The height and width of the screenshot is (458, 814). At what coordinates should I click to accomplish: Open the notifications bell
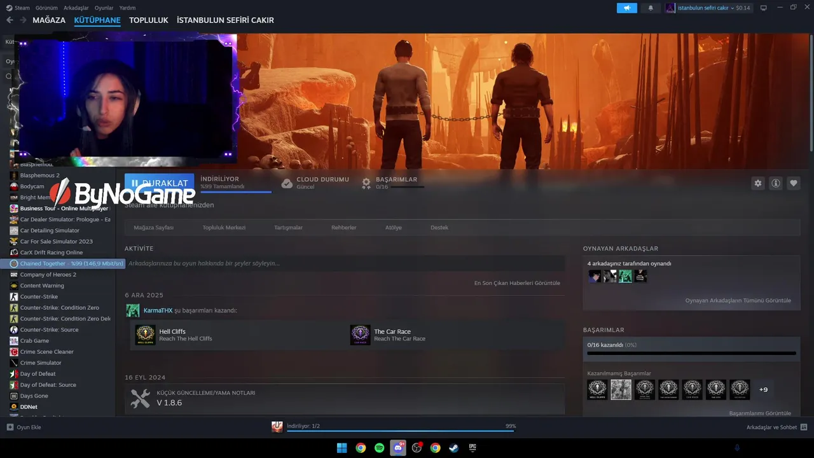(x=651, y=8)
